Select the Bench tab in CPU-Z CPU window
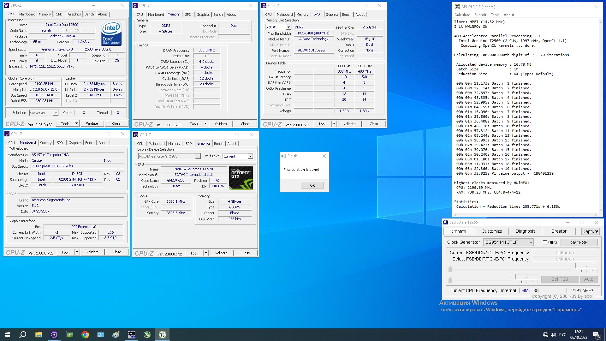This screenshot has width=606, height=341. tap(89, 14)
